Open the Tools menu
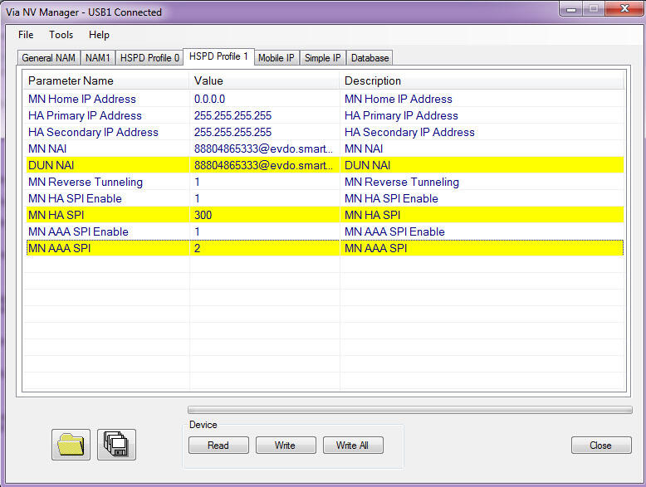 [x=61, y=35]
